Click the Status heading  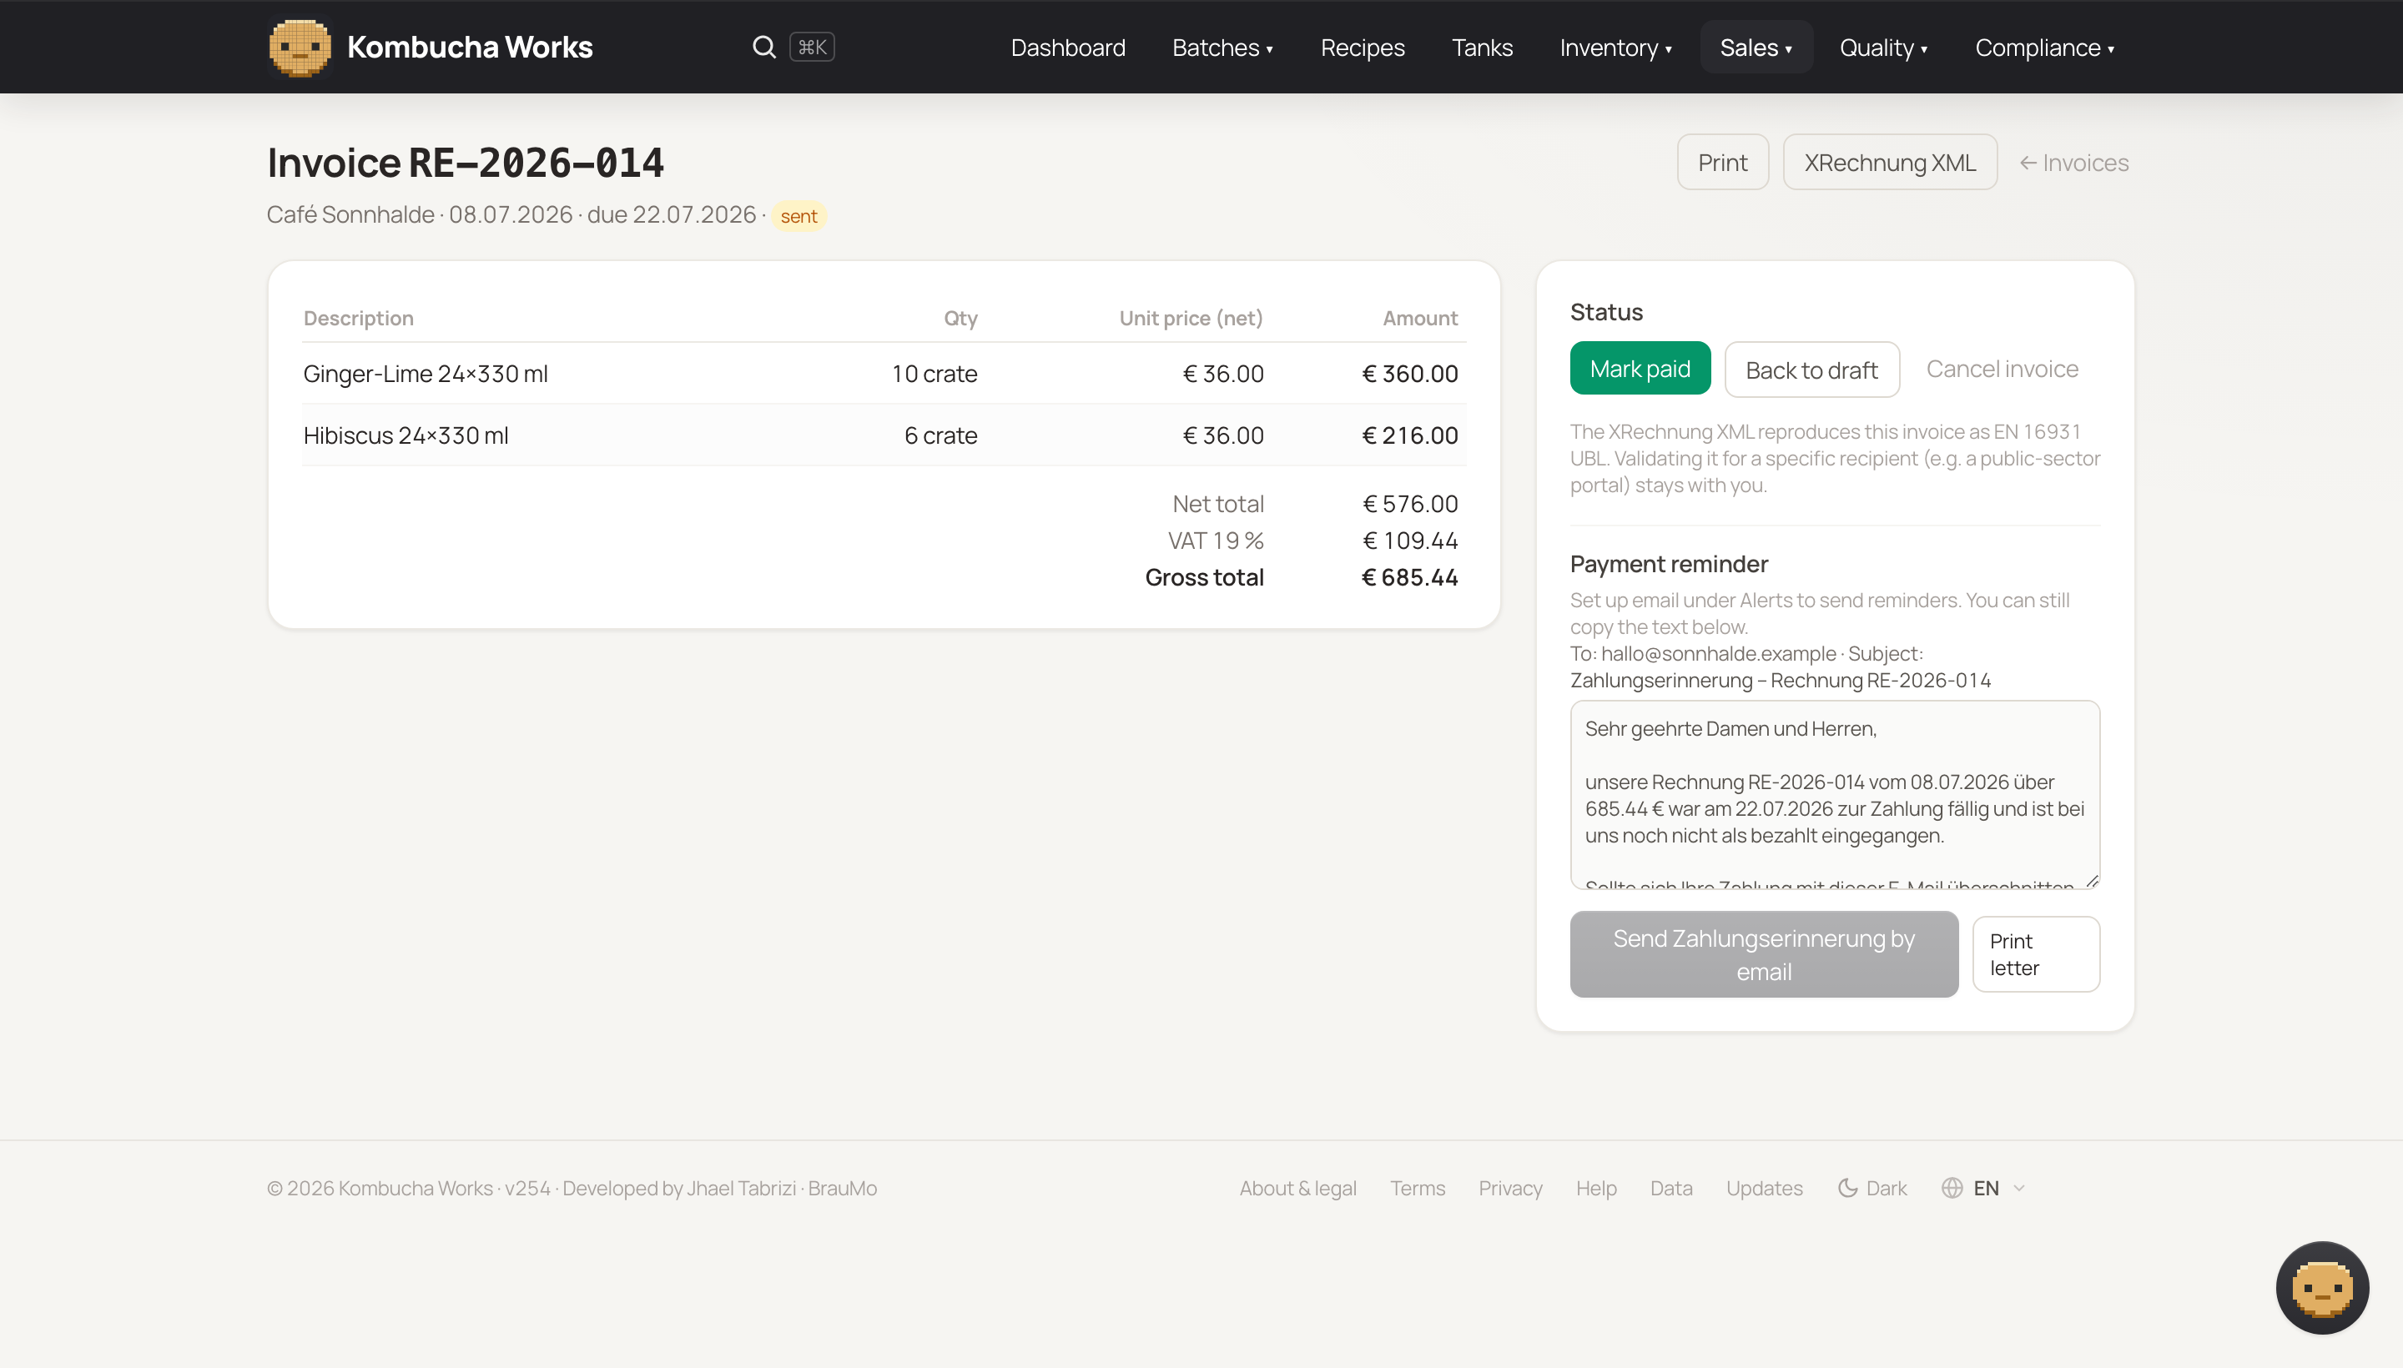[x=1606, y=312]
